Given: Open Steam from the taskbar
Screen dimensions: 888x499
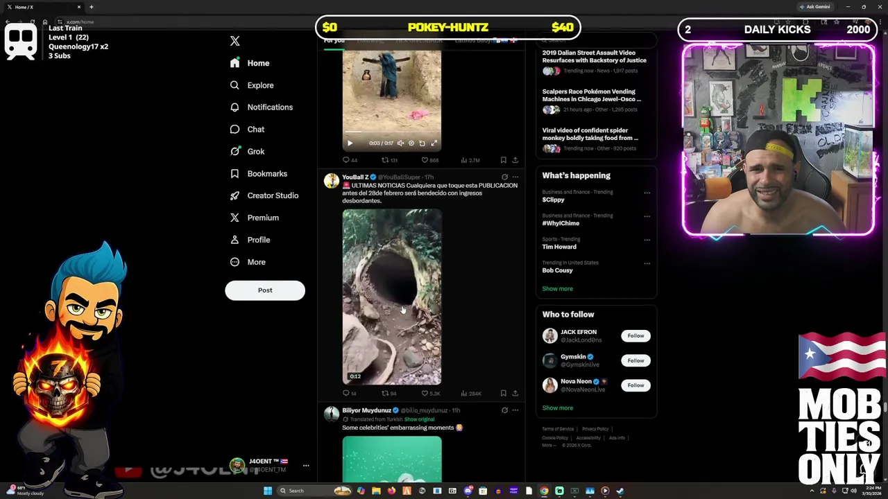Looking at the screenshot, I should coord(620,491).
